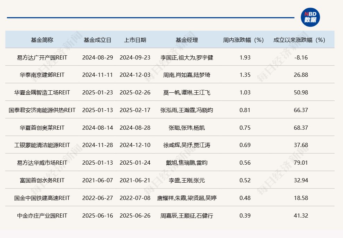
Task: Click the 2021-06-21 listing date cell
Action: coord(135,180)
